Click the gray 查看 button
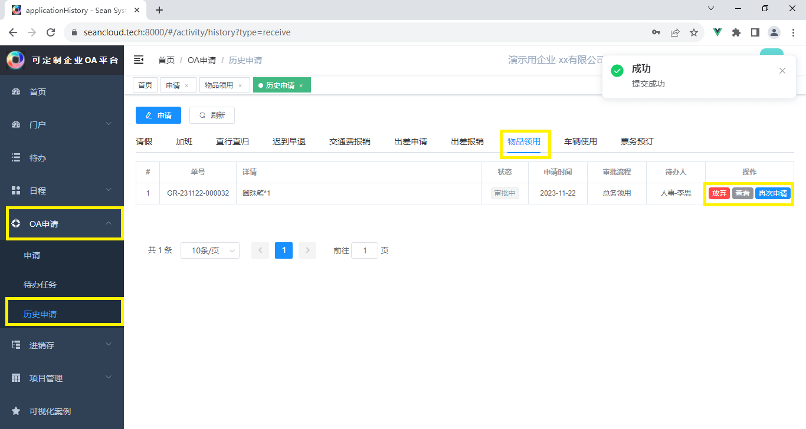The height and width of the screenshot is (429, 806). pyautogui.click(x=743, y=193)
